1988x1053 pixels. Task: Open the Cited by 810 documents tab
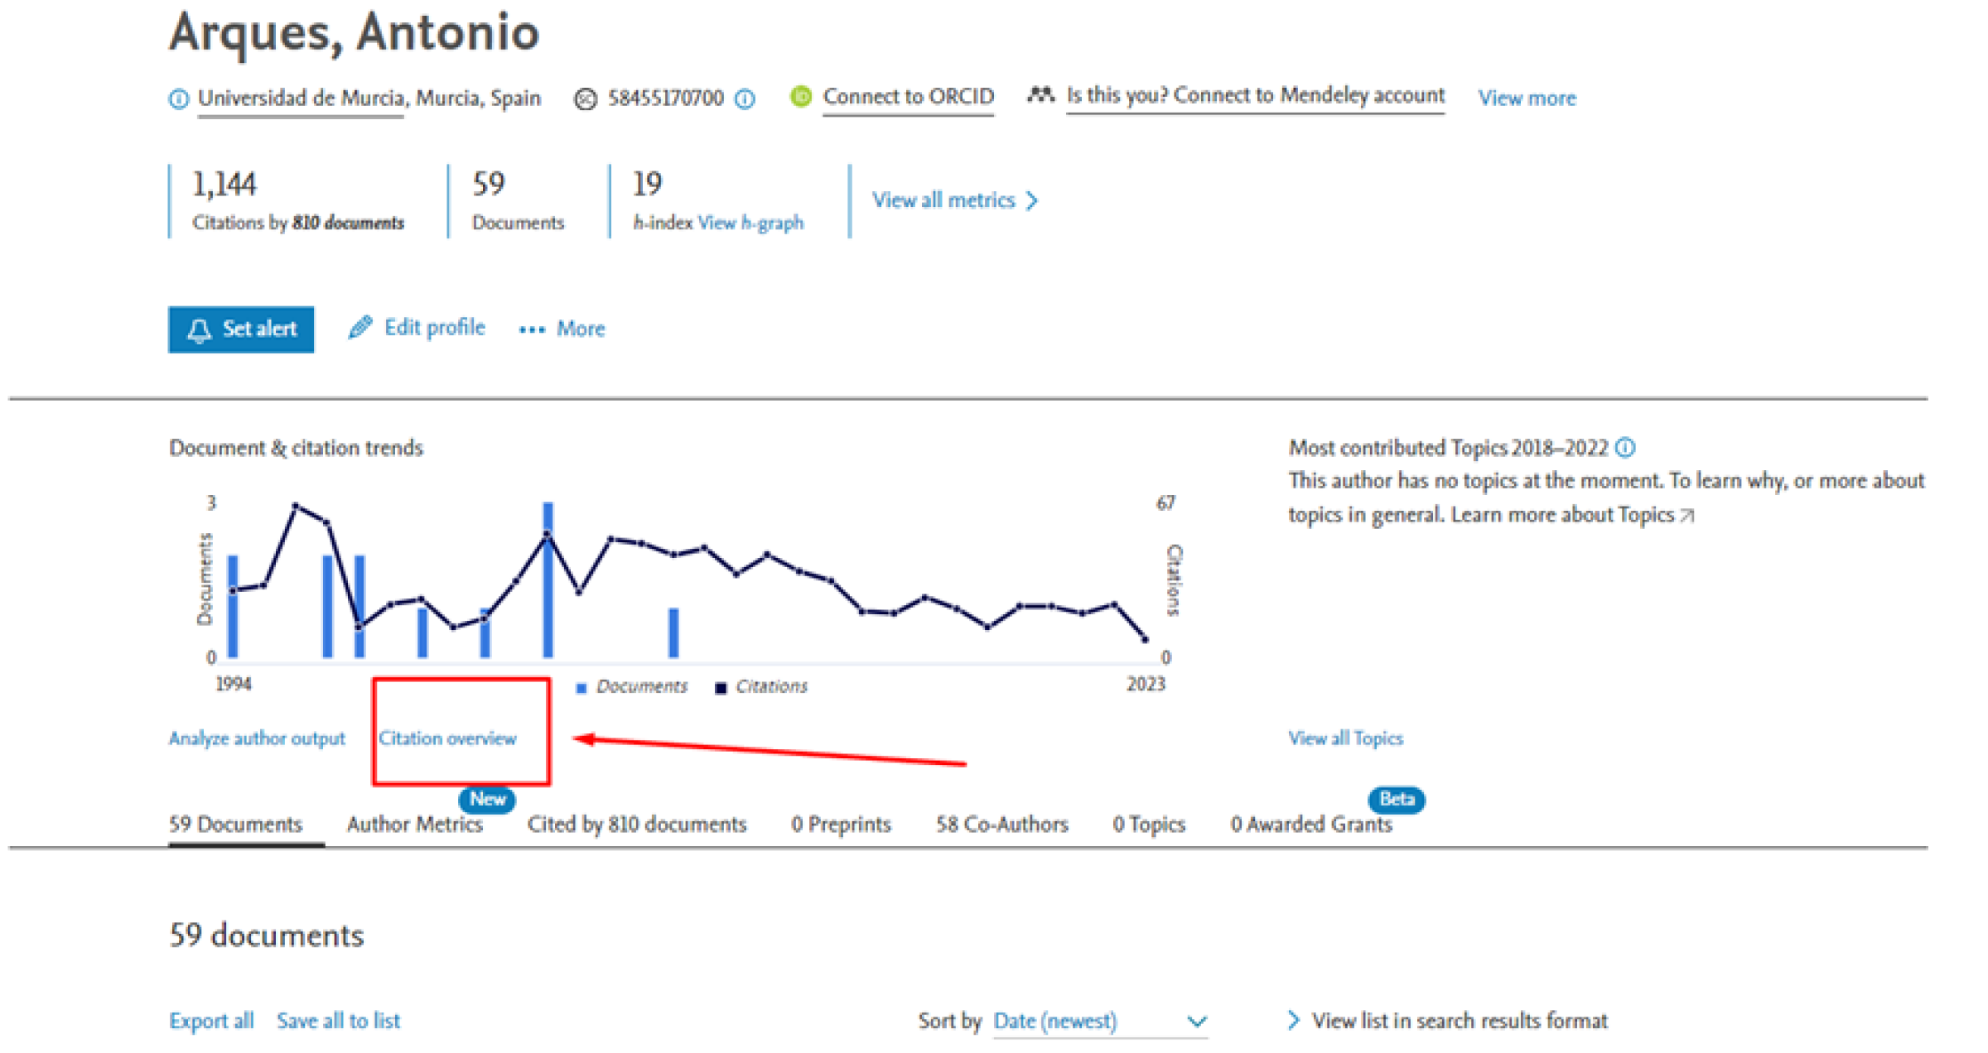point(636,825)
